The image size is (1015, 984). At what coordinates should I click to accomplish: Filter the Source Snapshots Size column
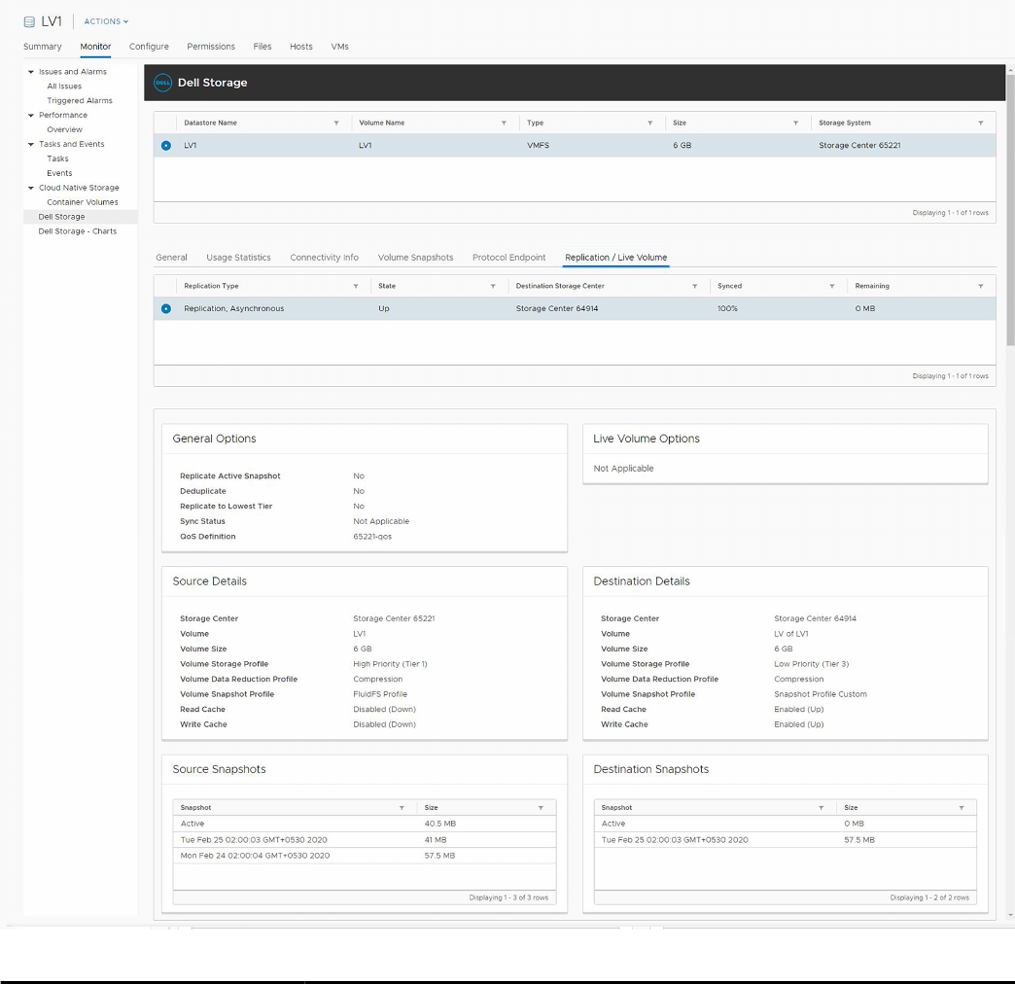541,808
